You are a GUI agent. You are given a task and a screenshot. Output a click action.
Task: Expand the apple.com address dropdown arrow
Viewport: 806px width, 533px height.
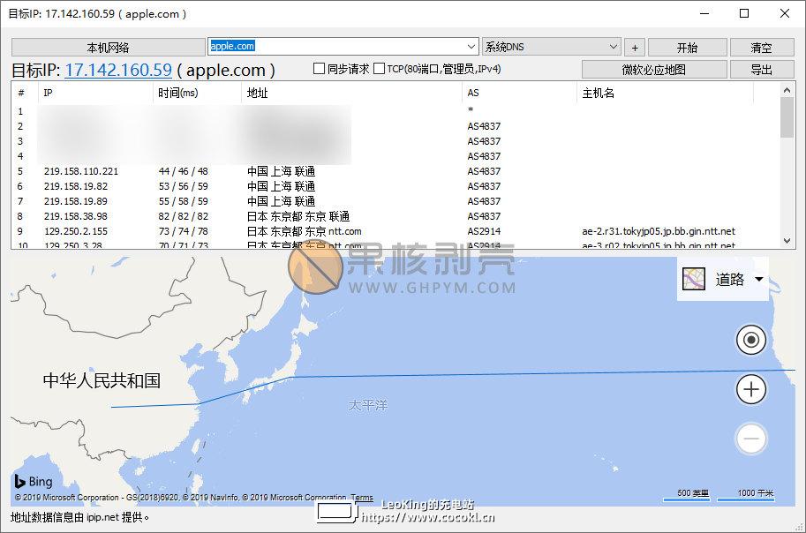click(471, 47)
